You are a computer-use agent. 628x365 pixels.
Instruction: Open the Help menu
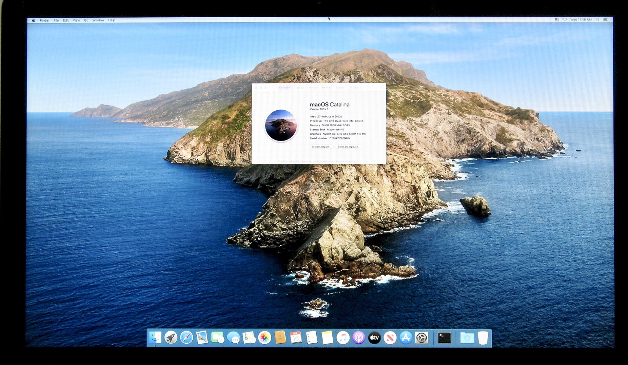(x=111, y=20)
